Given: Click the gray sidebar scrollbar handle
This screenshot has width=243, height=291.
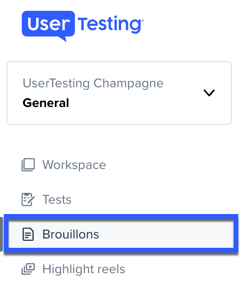Looking at the screenshot, I should click(1, 234).
